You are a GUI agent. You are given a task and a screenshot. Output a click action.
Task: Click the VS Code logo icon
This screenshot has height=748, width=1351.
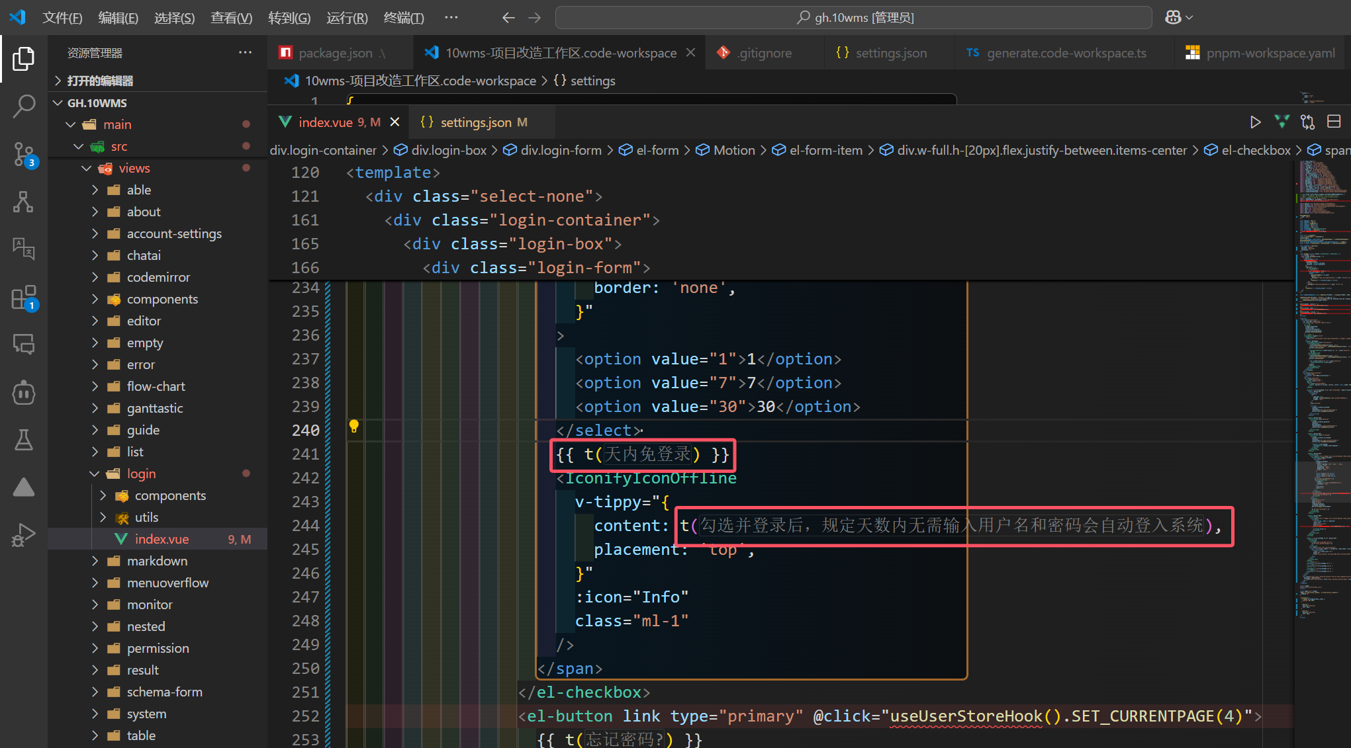click(x=17, y=17)
